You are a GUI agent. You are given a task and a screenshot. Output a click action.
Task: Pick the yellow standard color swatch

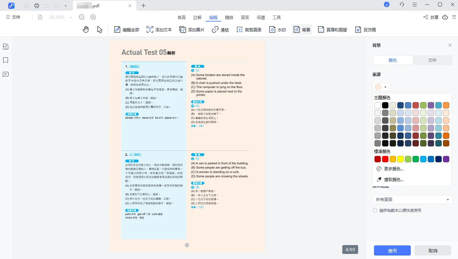[x=400, y=159]
